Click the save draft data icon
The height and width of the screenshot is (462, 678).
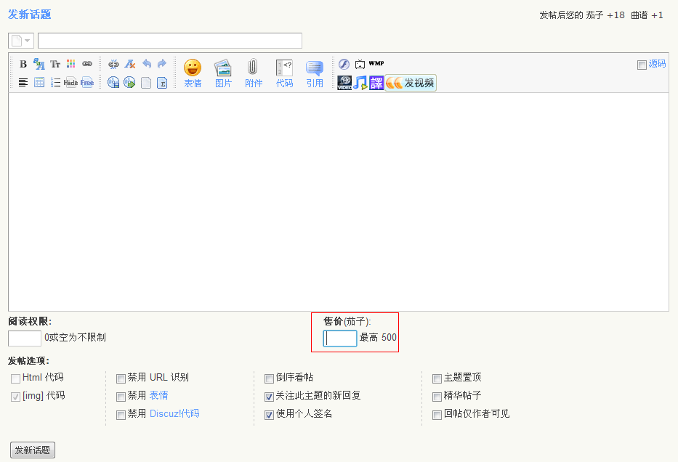(113, 82)
